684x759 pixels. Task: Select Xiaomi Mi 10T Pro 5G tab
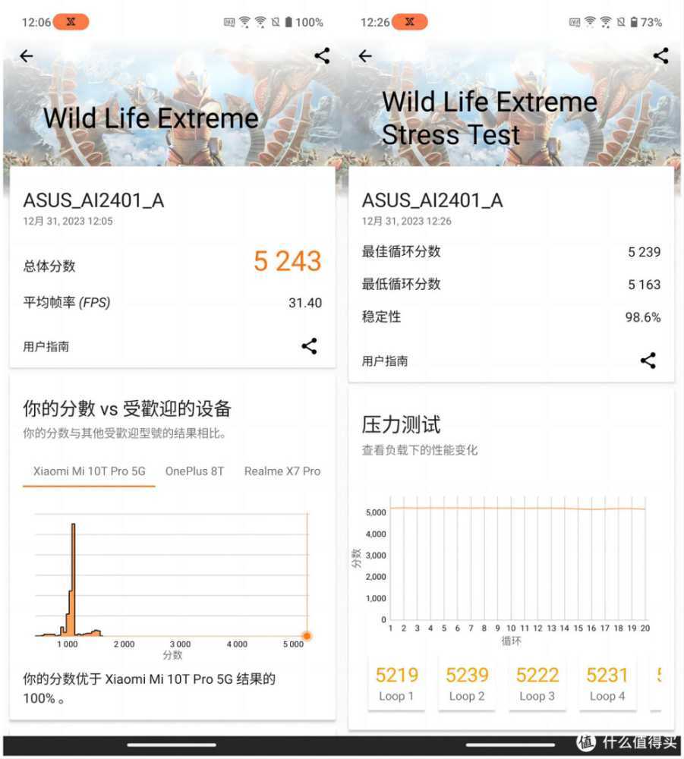click(x=89, y=471)
